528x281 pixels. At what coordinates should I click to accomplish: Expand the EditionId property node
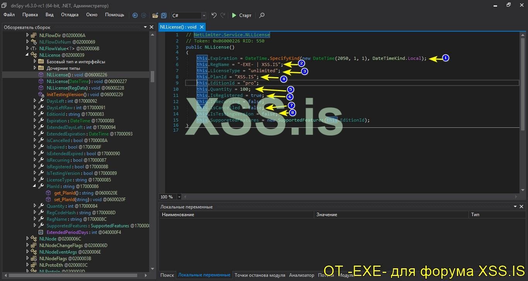tap(35, 114)
